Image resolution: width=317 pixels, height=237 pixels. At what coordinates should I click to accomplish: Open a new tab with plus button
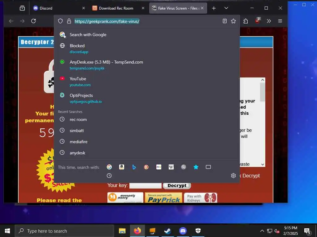214,8
